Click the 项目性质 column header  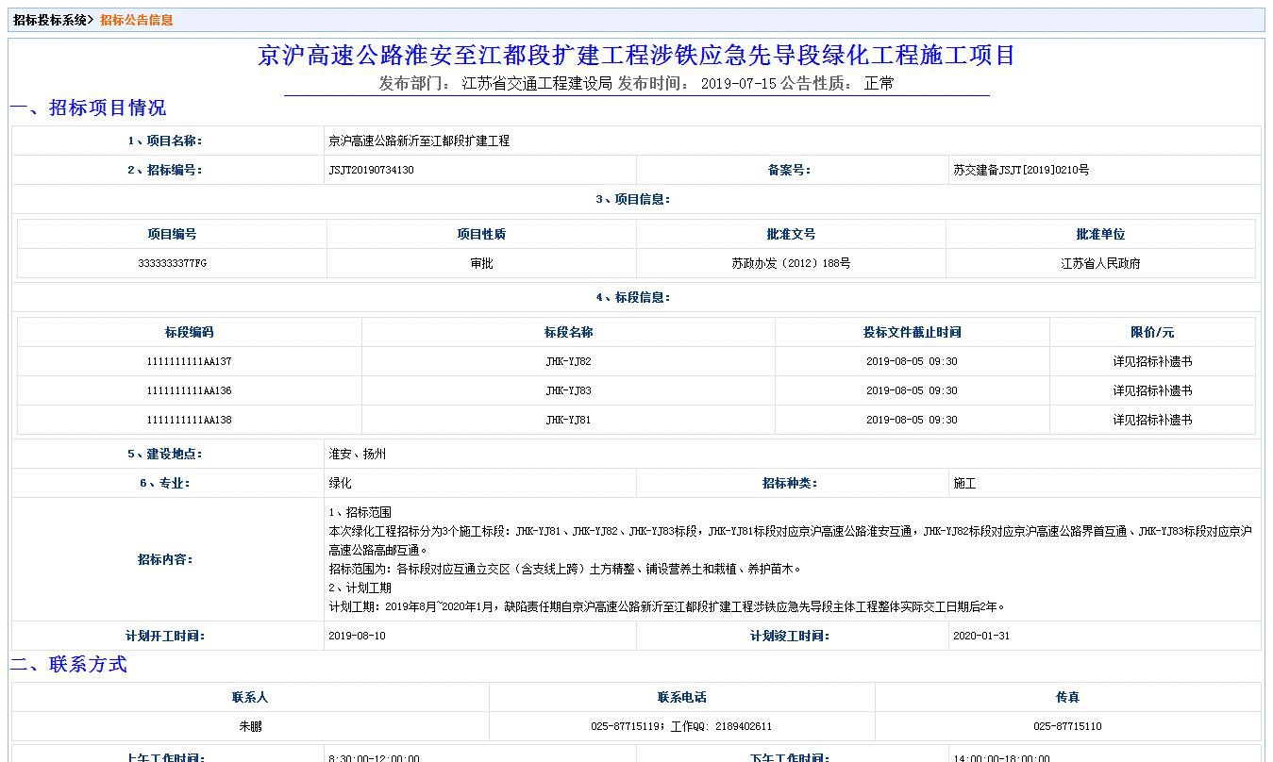(x=481, y=234)
